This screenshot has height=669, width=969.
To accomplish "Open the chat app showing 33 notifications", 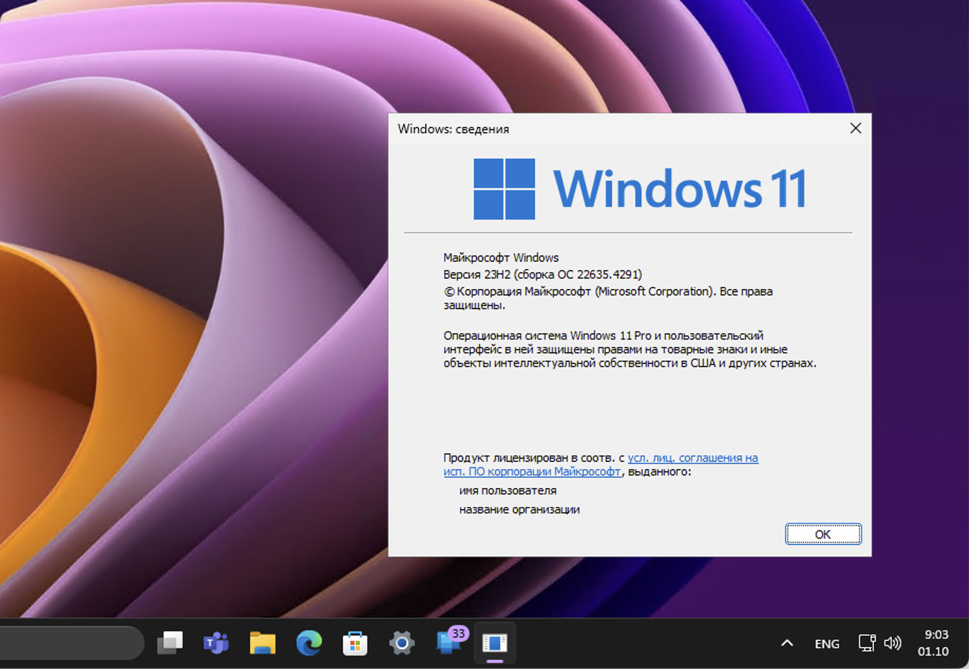I will pos(448,645).
